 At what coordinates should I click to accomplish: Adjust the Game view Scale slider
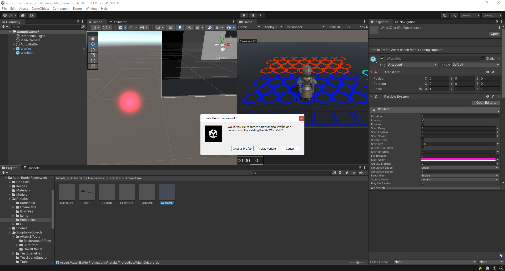tap(341, 27)
